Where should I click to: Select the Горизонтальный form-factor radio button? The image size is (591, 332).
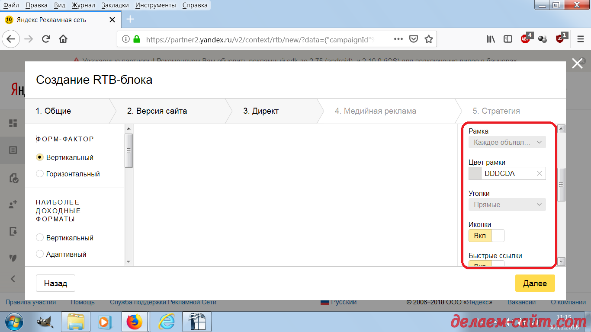click(x=40, y=174)
